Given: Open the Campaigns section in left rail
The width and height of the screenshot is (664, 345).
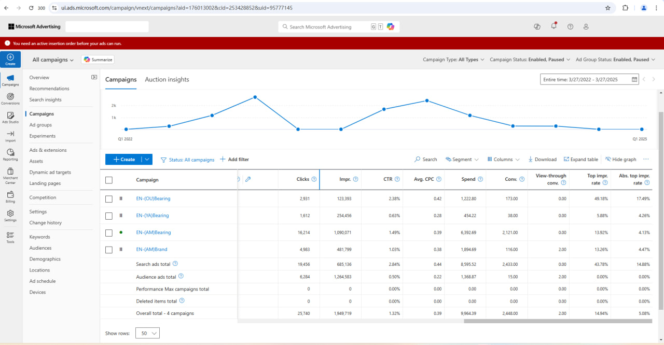Looking at the screenshot, I should tap(10, 80).
